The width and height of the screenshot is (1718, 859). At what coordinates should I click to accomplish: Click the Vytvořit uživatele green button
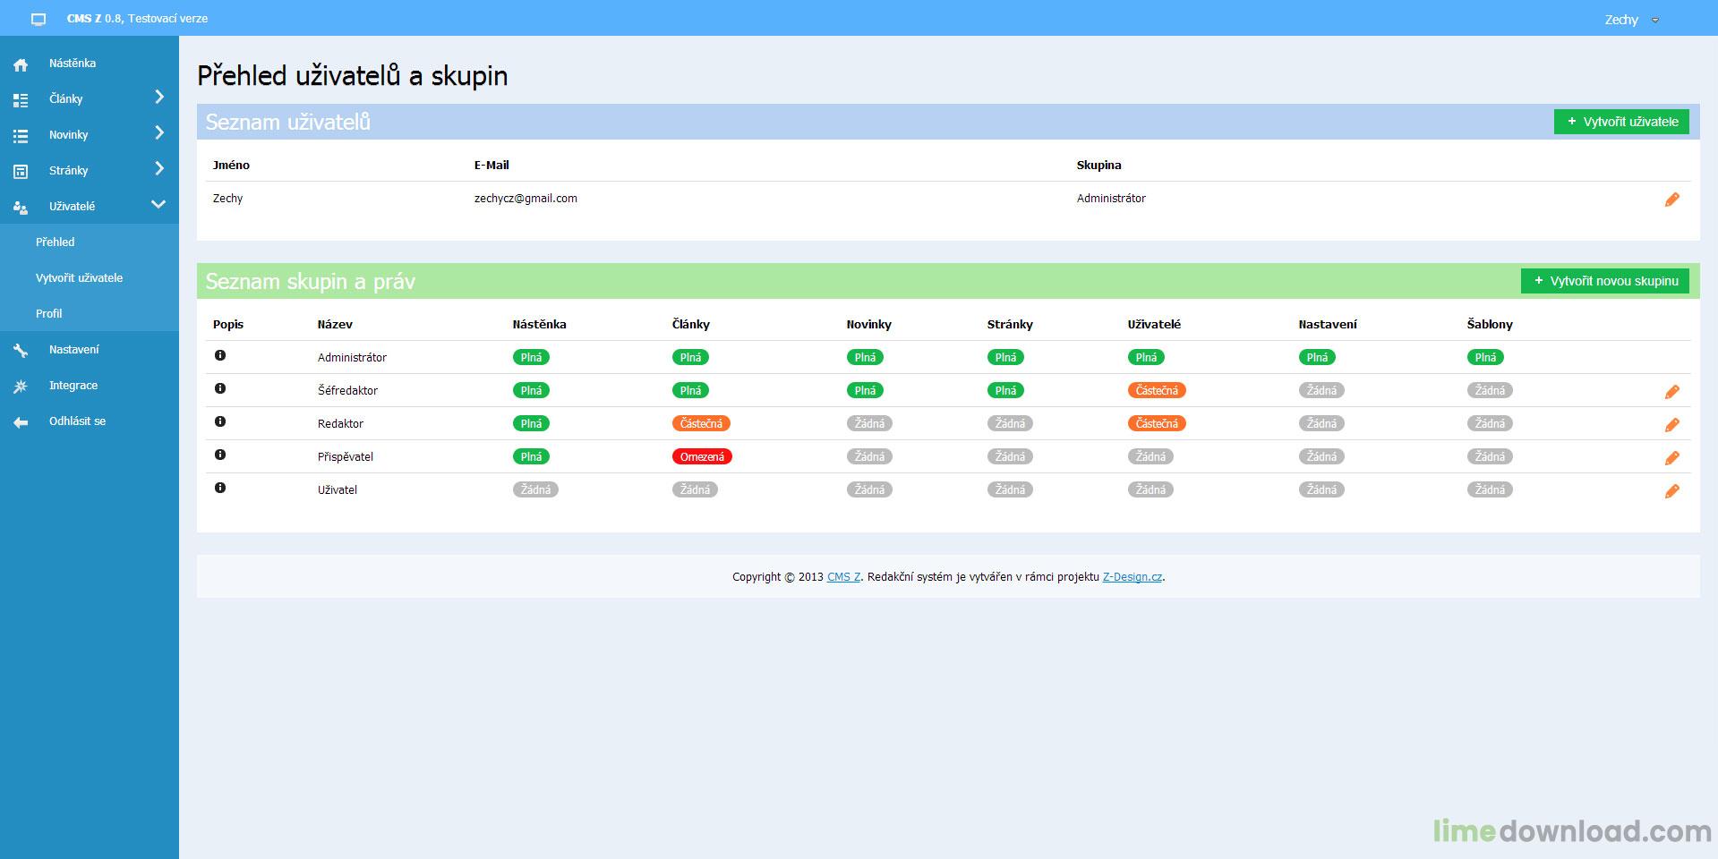(1620, 122)
